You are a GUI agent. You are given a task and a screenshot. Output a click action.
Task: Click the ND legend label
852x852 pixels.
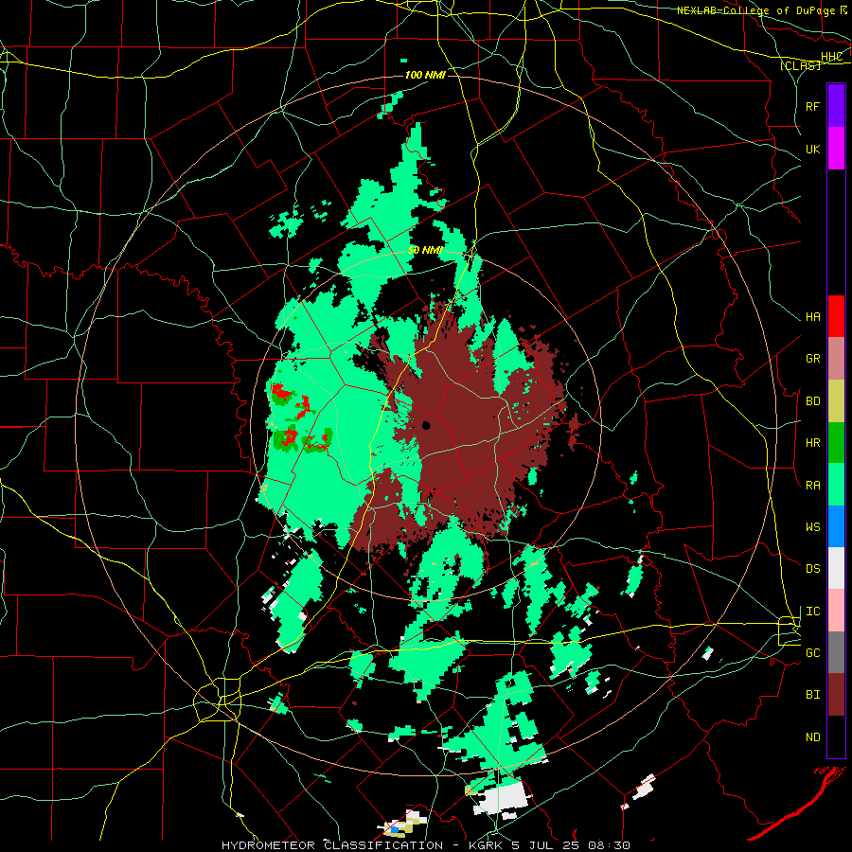(x=812, y=737)
